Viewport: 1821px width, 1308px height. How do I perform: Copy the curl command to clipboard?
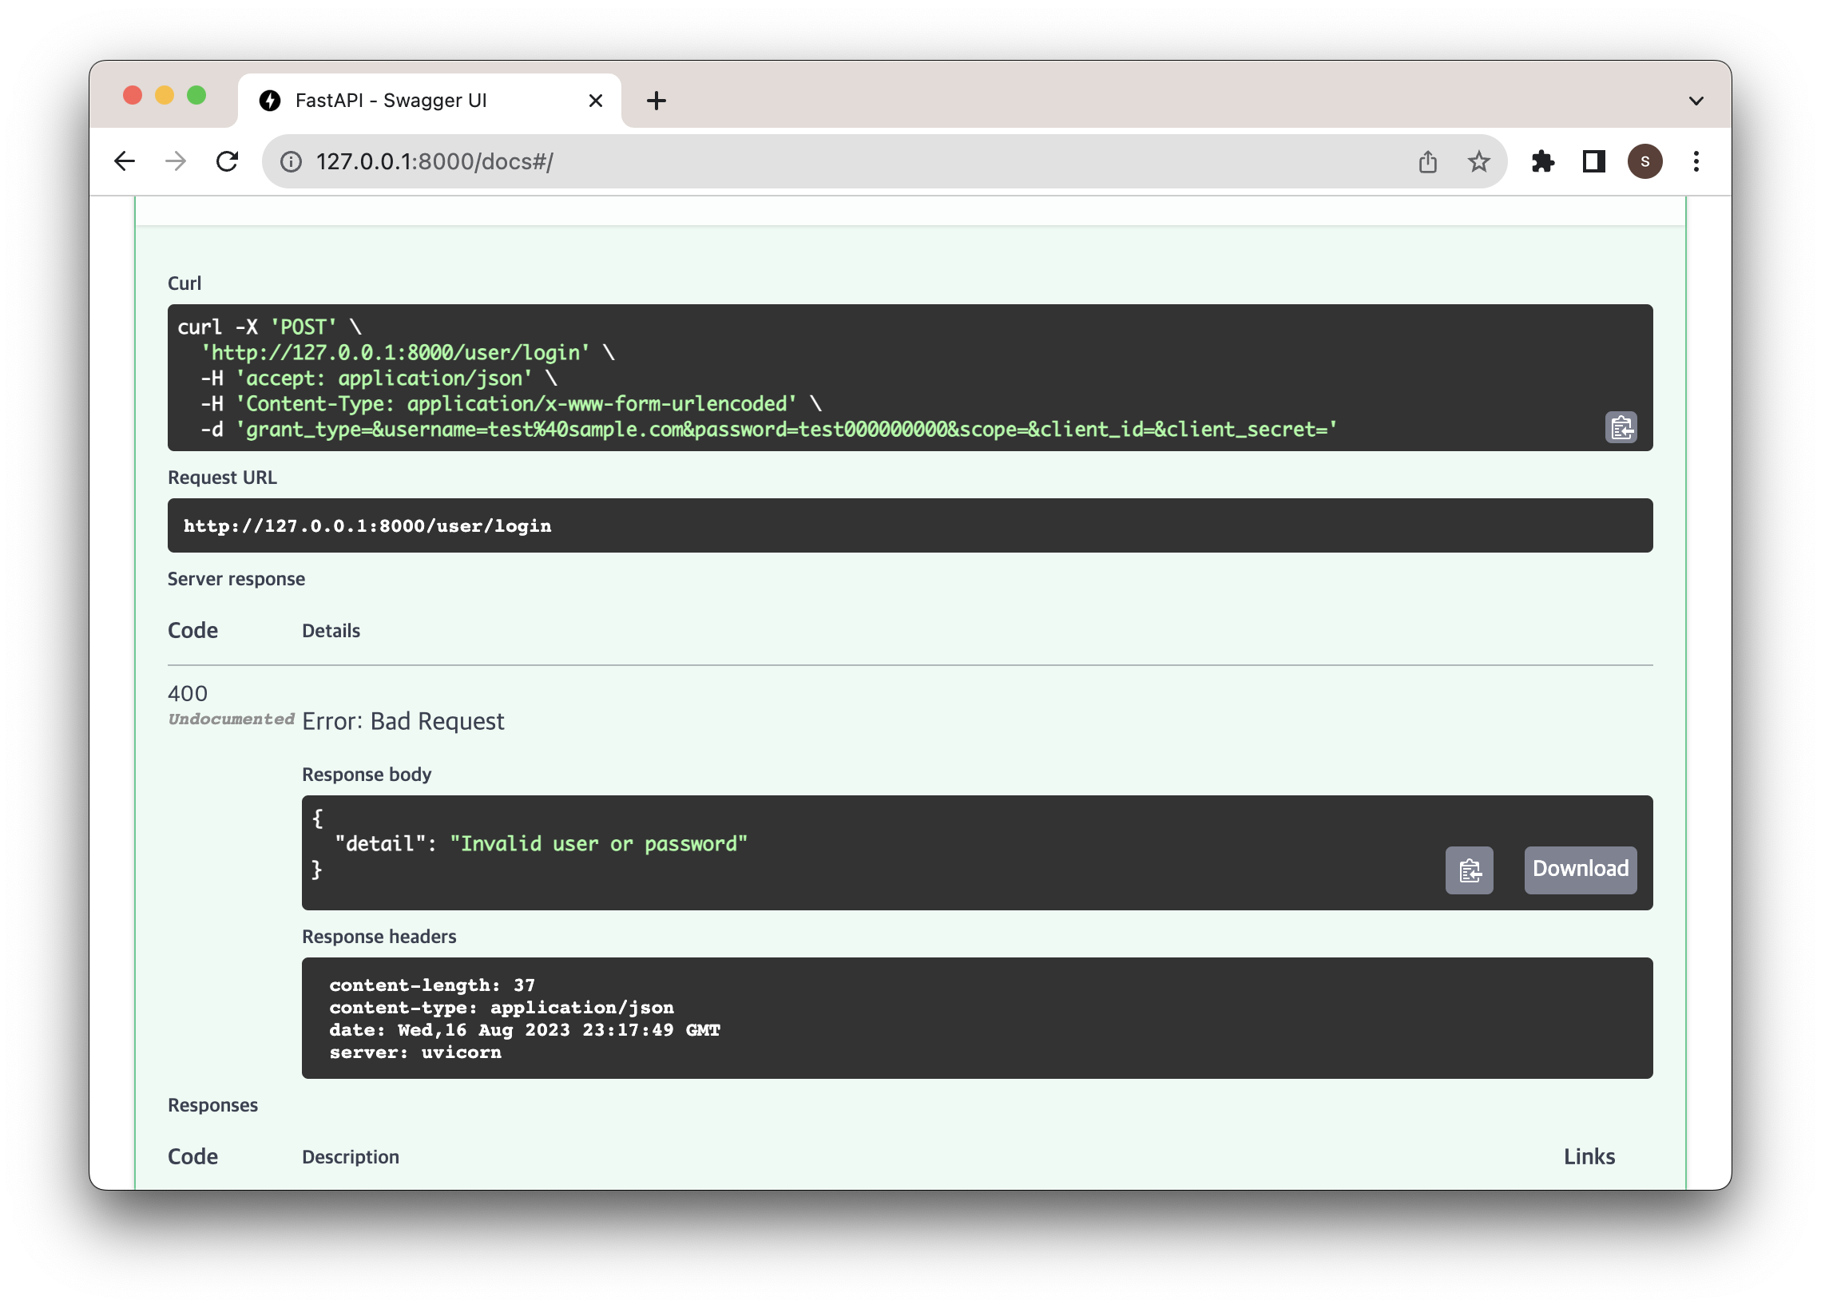point(1621,427)
